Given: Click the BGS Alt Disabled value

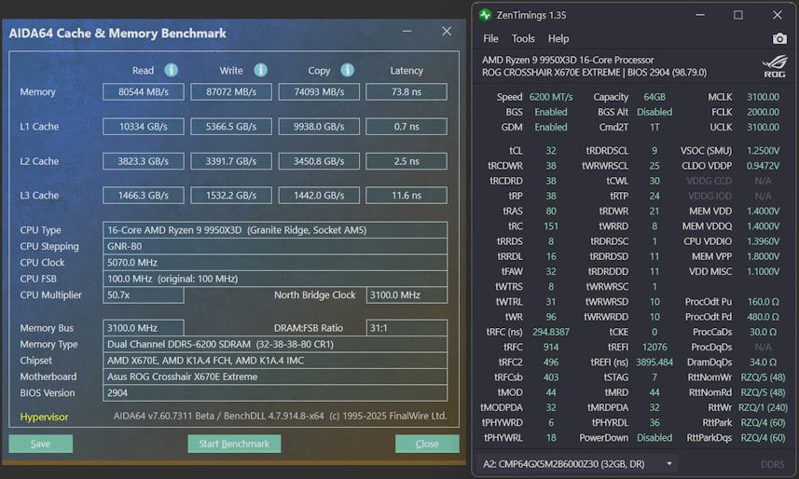Looking at the screenshot, I should 654,112.
